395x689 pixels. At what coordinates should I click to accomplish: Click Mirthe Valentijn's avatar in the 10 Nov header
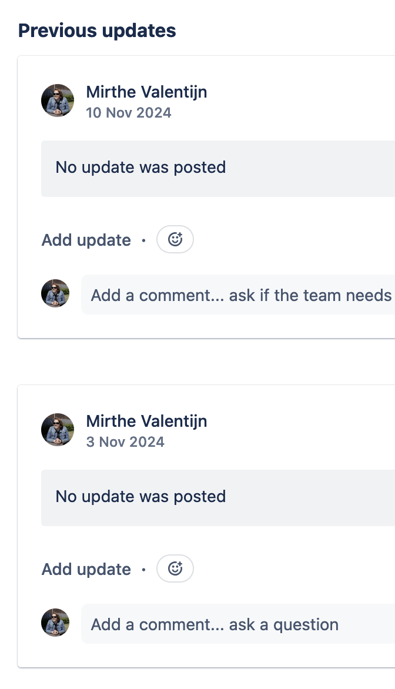tap(57, 100)
